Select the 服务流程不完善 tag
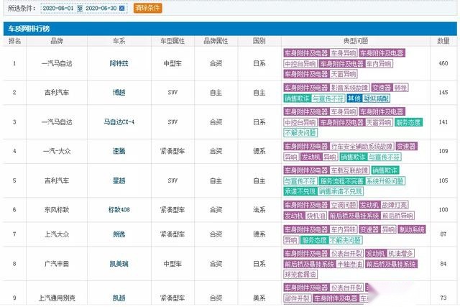The width and height of the screenshot is (460, 307). coord(342,181)
